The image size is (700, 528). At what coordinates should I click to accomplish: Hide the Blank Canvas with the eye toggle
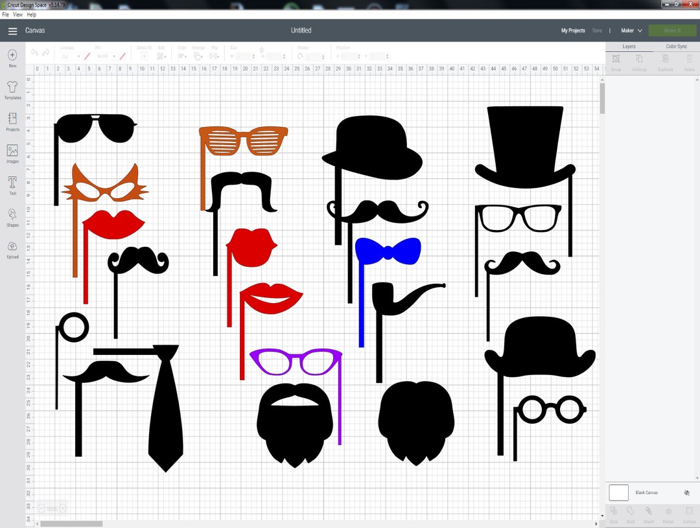(x=687, y=493)
